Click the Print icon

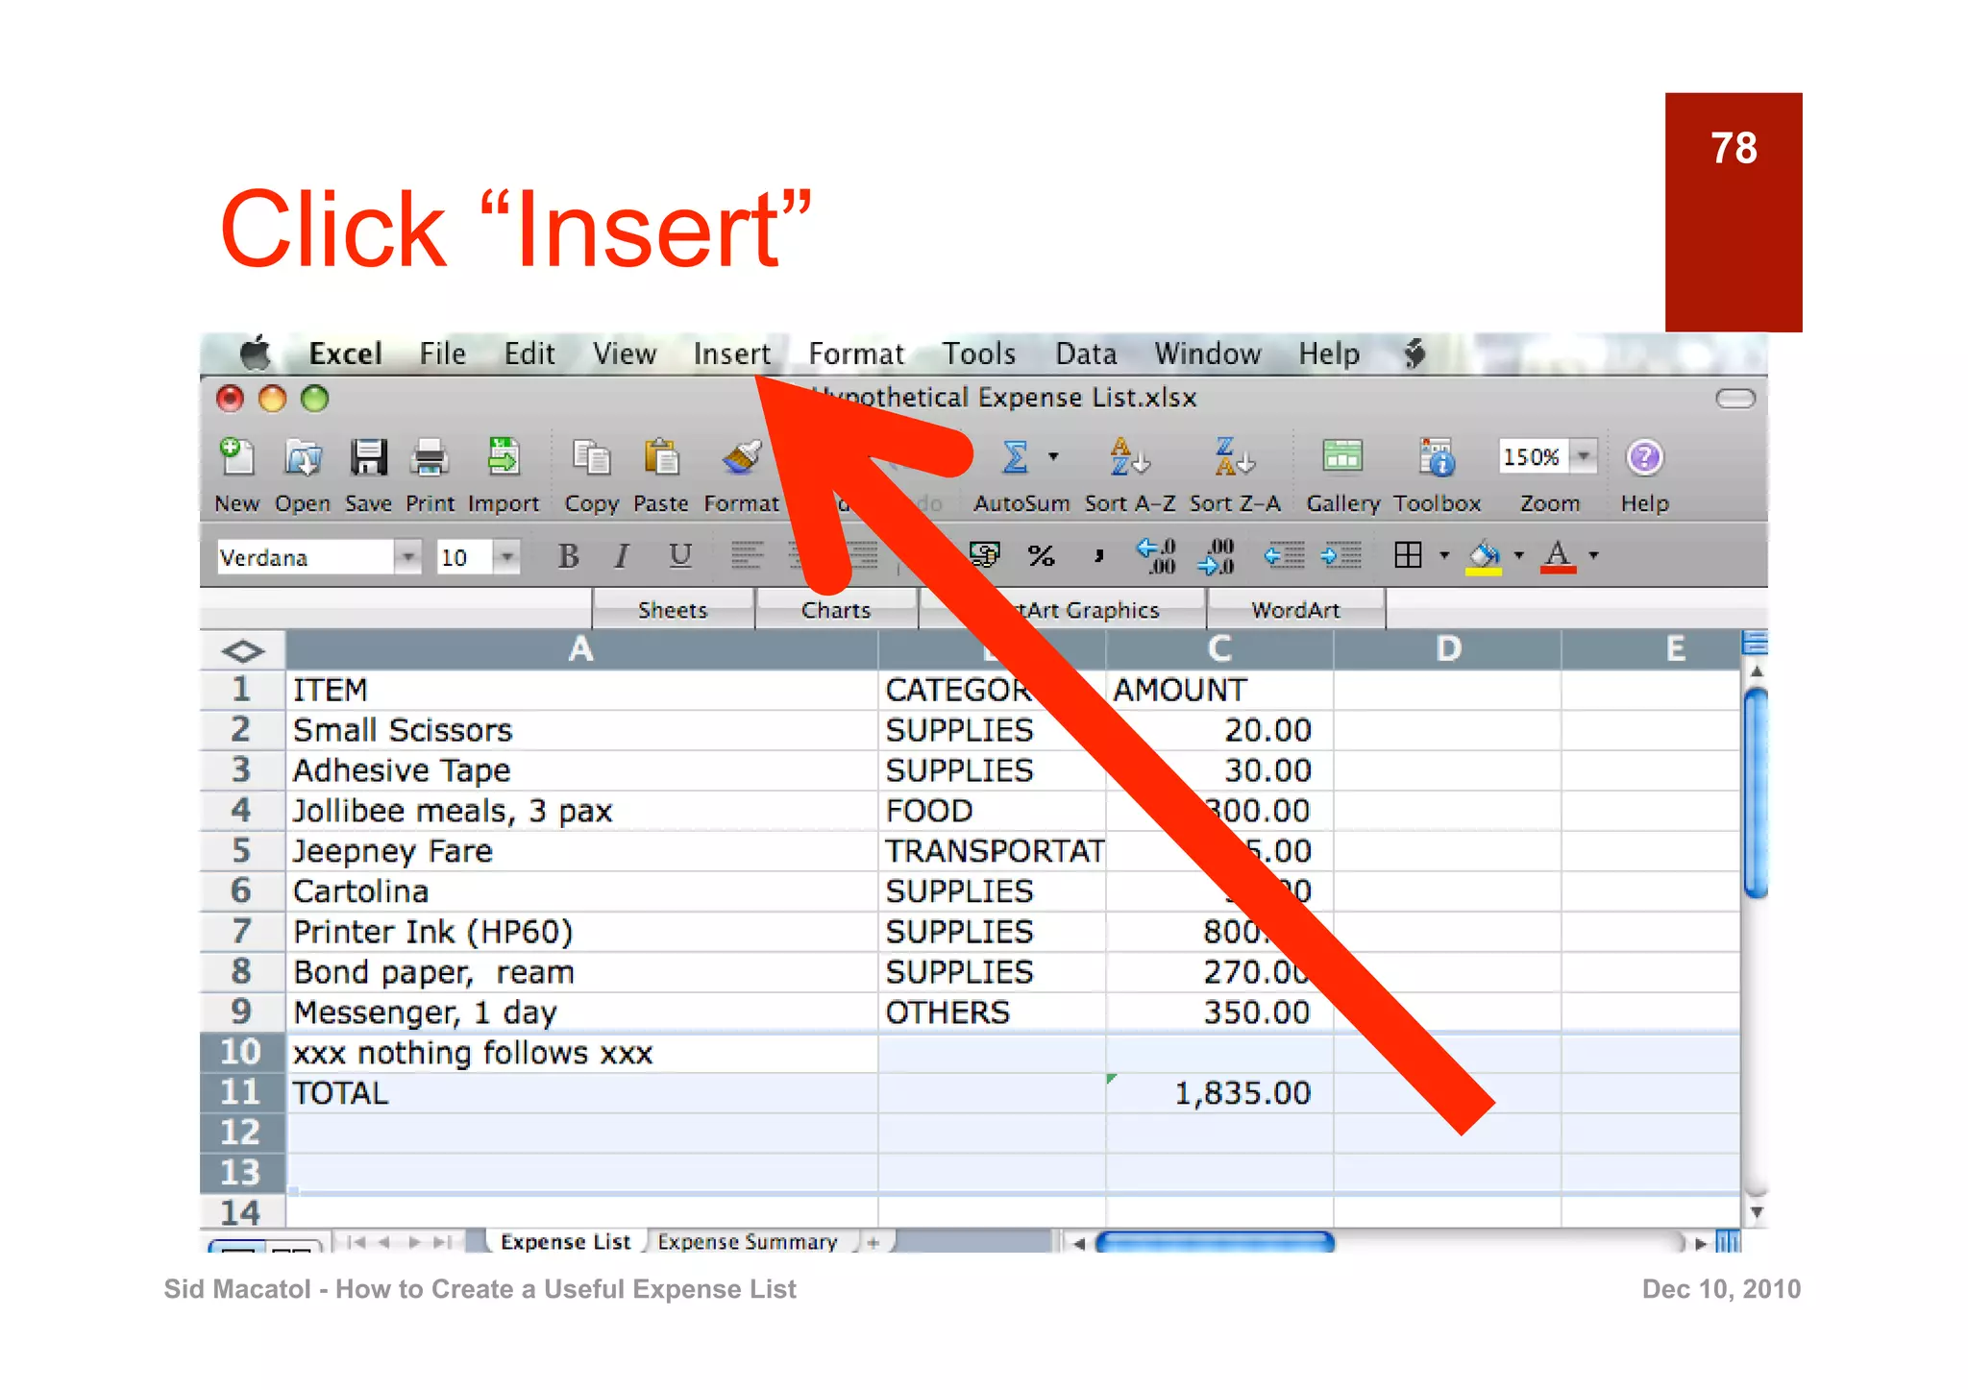[x=430, y=457]
